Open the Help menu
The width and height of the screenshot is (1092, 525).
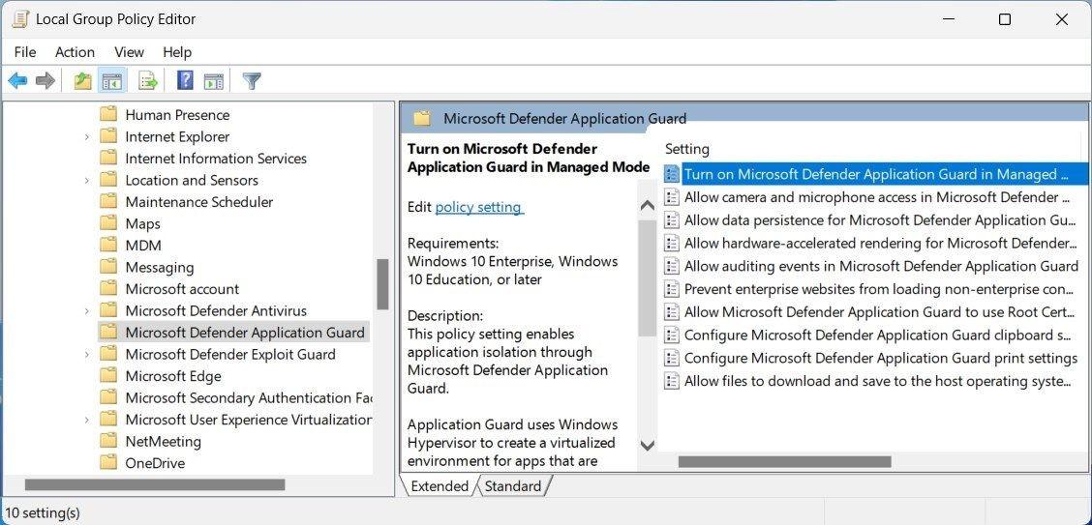(x=177, y=52)
